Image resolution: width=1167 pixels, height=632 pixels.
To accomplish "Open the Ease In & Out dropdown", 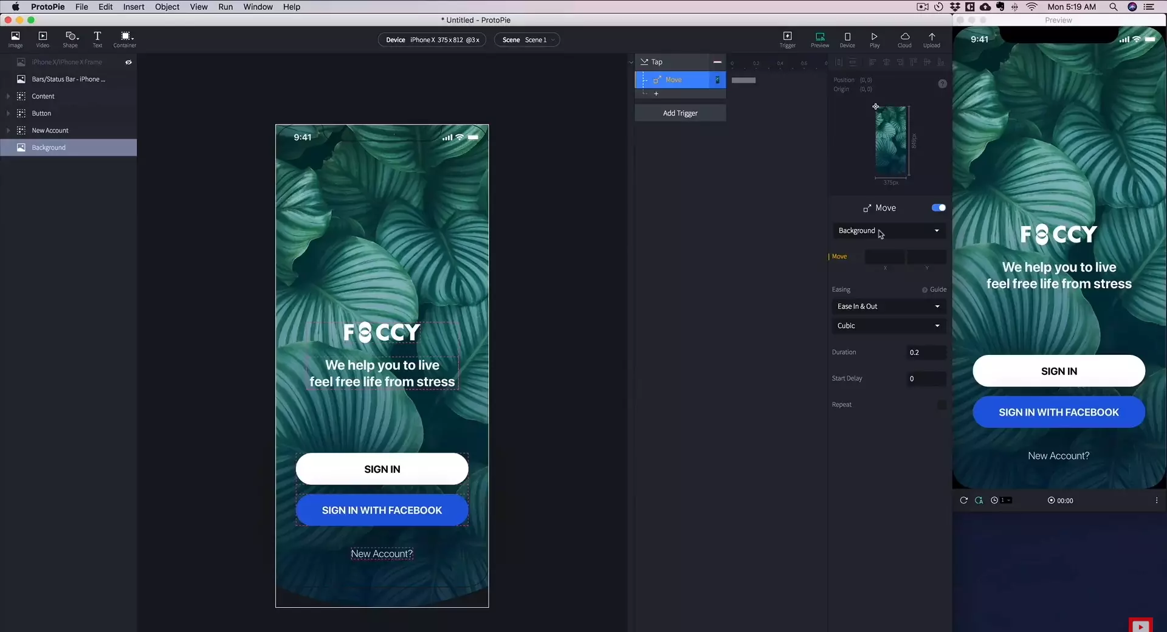I will click(x=889, y=306).
